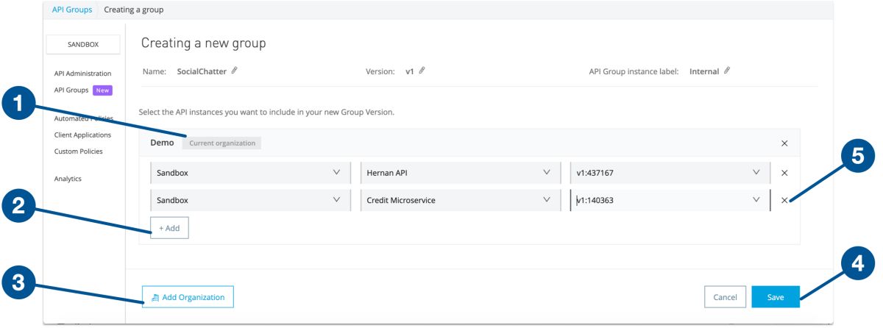Delete the Credit Microservice row
883x328 pixels.
pyautogui.click(x=784, y=200)
